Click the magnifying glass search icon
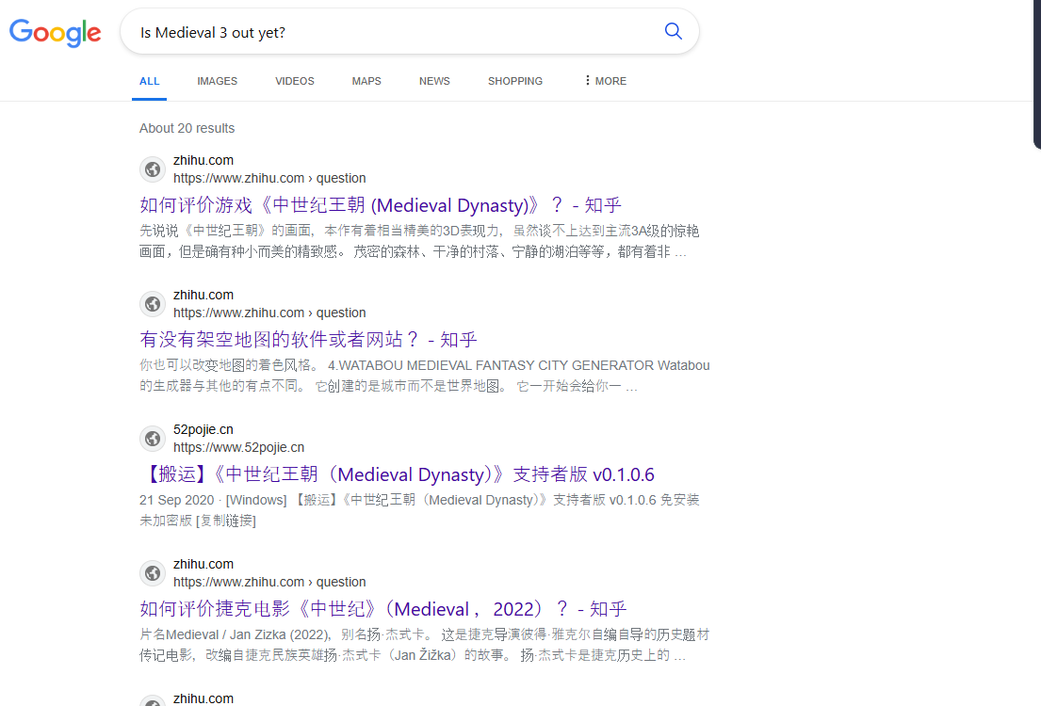Screen dimensions: 1041x706 (x=674, y=31)
